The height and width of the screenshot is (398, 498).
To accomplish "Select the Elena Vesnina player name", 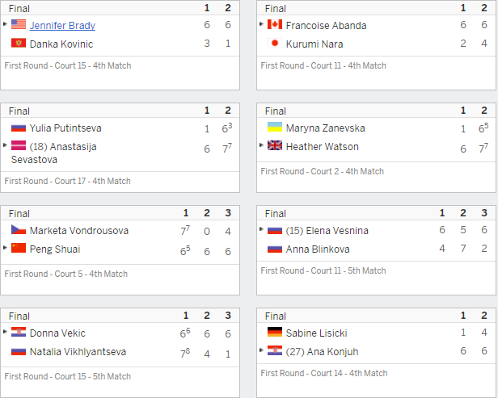I will pyautogui.click(x=327, y=231).
